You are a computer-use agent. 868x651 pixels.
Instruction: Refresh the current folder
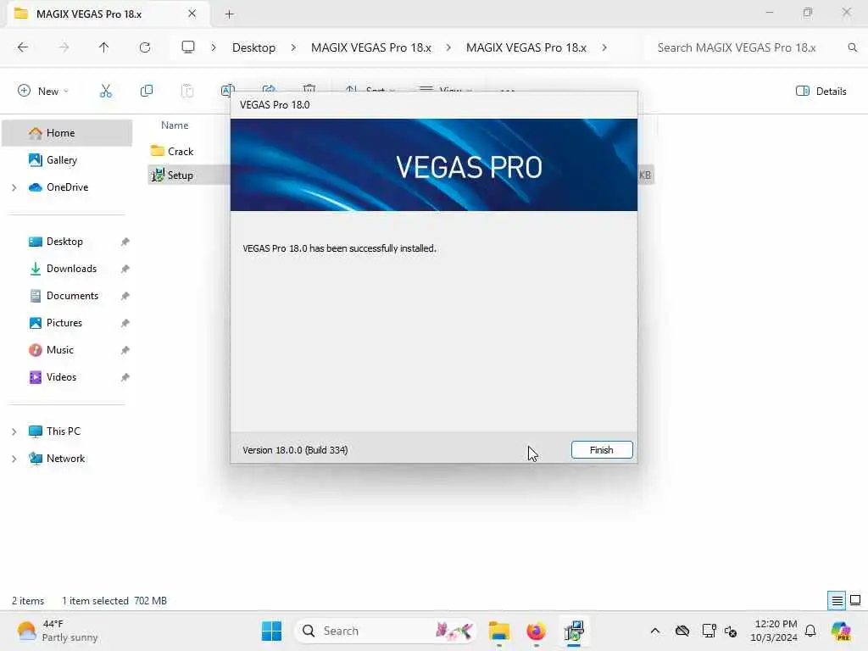coord(145,47)
